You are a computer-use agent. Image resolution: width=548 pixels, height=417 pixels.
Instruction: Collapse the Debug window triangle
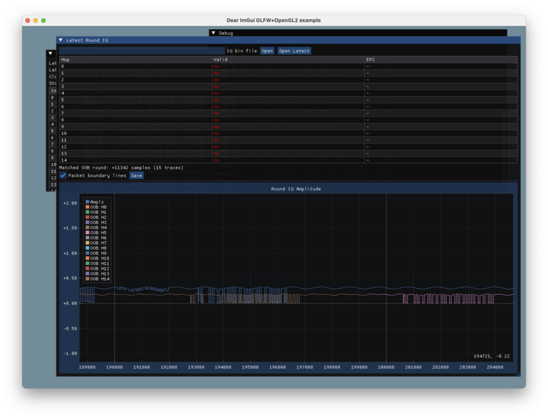click(x=214, y=33)
